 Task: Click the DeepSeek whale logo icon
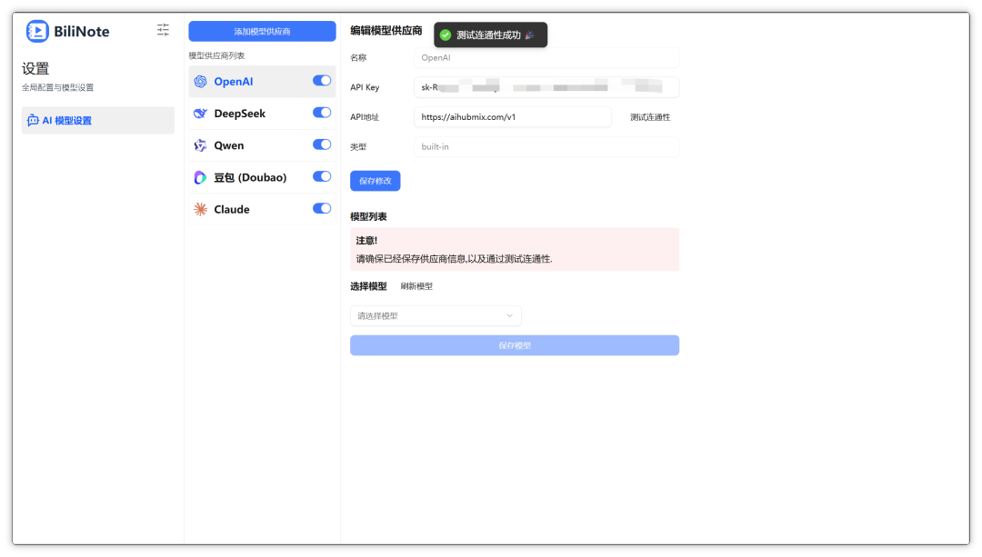(x=200, y=114)
